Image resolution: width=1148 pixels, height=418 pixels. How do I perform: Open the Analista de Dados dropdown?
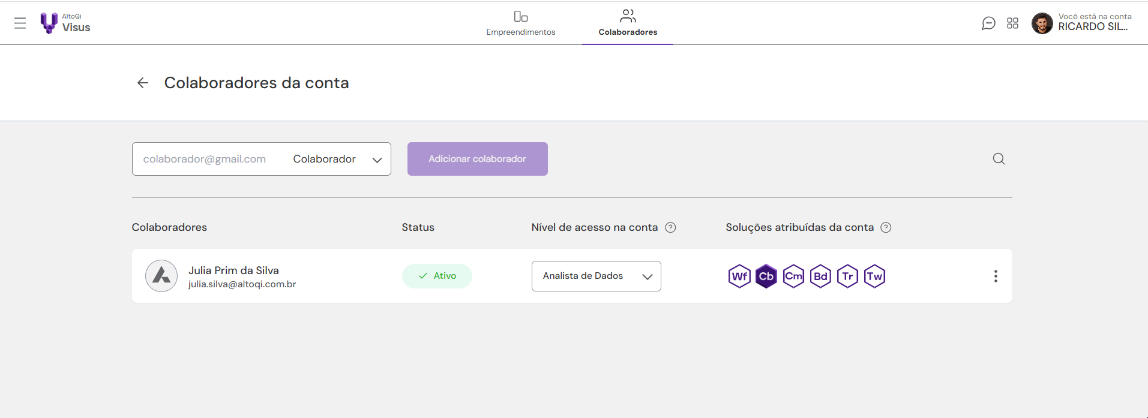597,276
